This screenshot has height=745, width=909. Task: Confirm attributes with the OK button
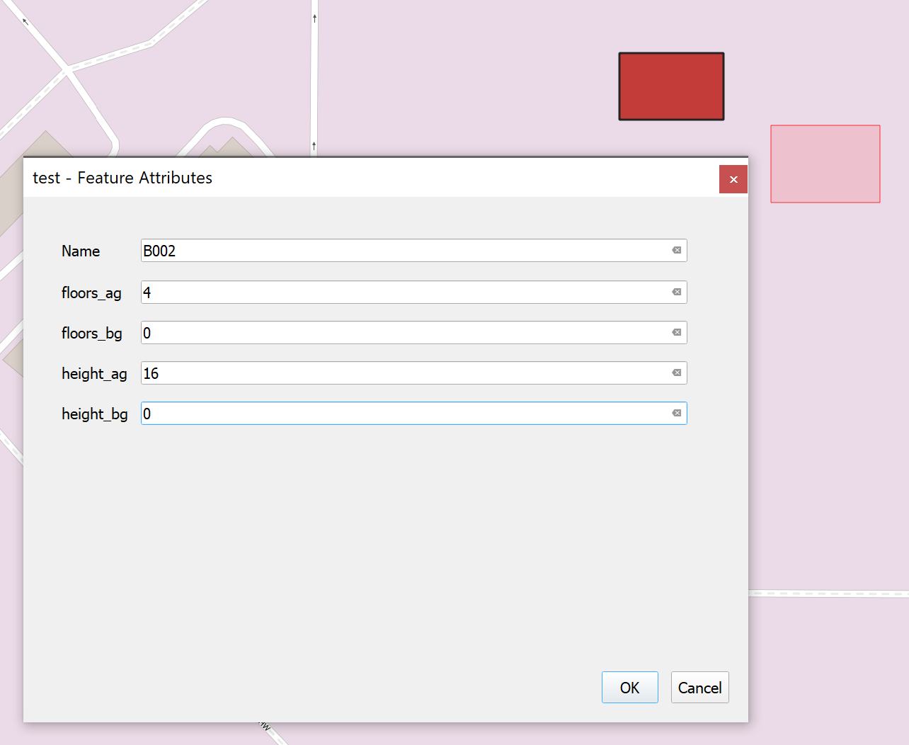[629, 687]
